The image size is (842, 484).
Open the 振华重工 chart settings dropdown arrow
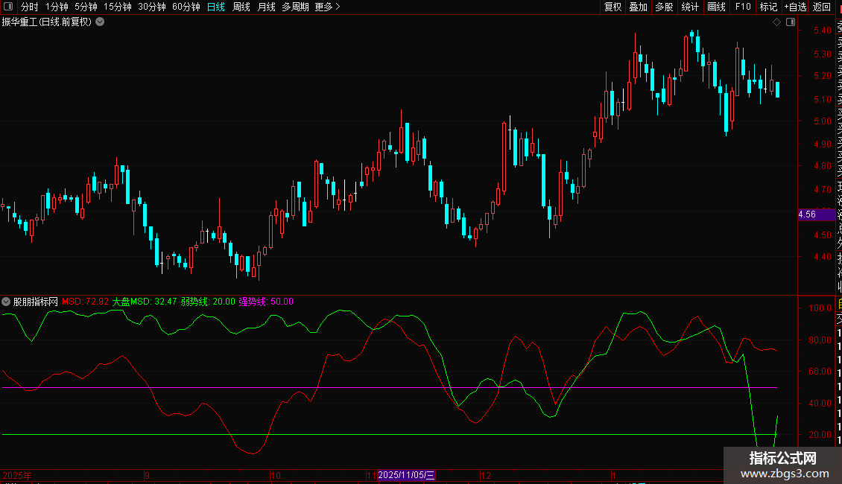point(100,22)
